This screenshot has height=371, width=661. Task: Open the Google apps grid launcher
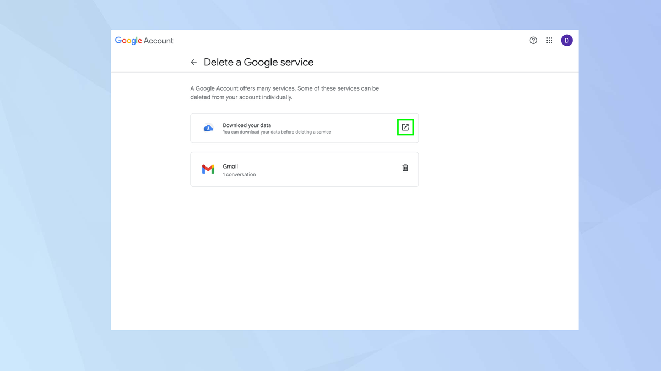[549, 40]
